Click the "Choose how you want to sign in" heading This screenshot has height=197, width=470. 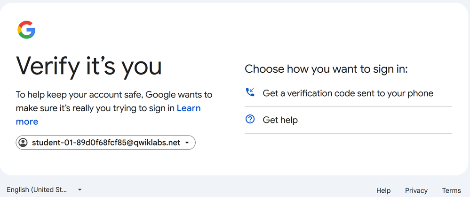point(327,69)
